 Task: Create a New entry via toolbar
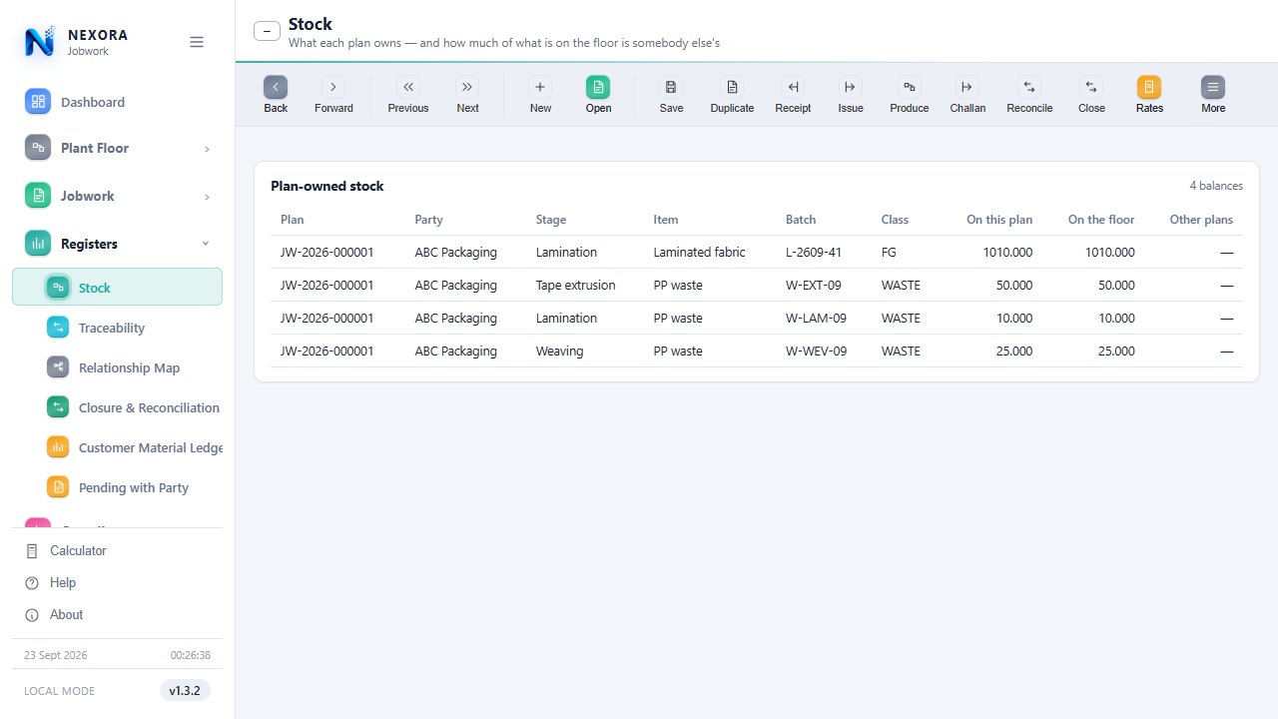click(540, 87)
